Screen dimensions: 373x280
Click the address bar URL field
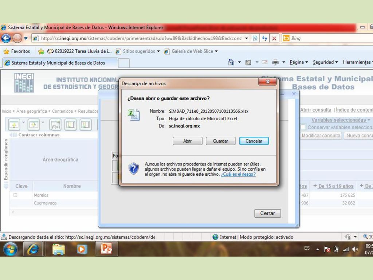coord(141,38)
